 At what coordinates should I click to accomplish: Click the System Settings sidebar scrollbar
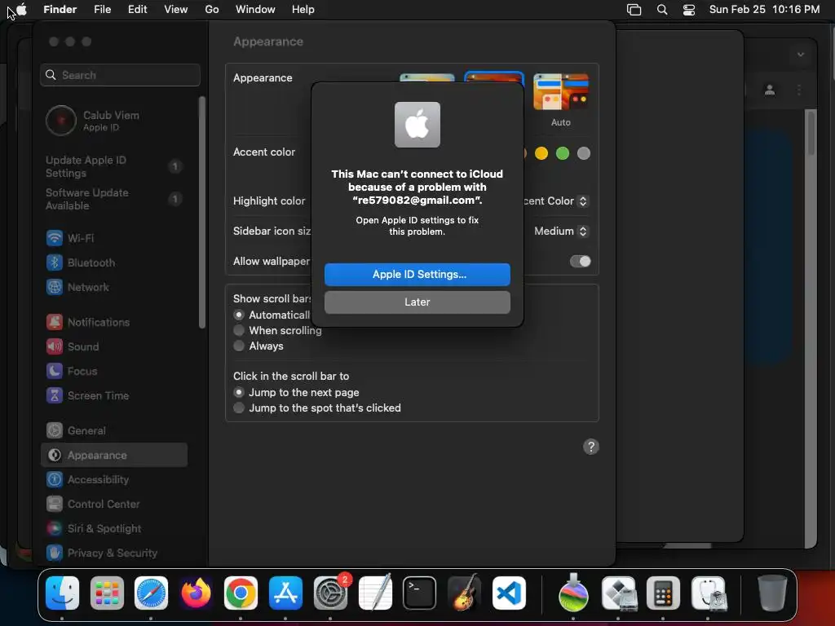202,213
